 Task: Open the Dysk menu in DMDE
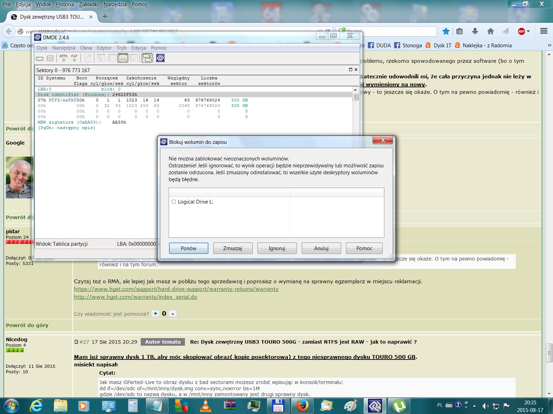pos(42,48)
